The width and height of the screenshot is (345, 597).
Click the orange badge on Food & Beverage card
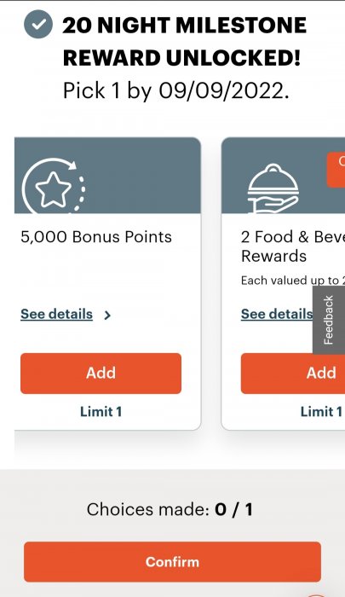pos(336,170)
